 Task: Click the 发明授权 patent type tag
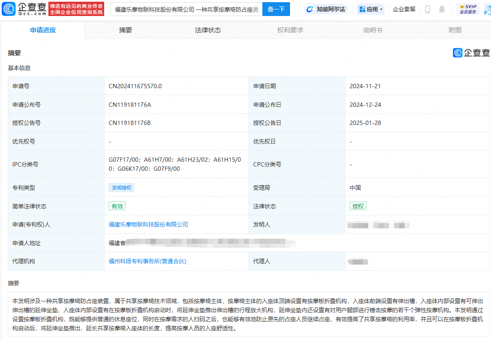click(x=122, y=188)
